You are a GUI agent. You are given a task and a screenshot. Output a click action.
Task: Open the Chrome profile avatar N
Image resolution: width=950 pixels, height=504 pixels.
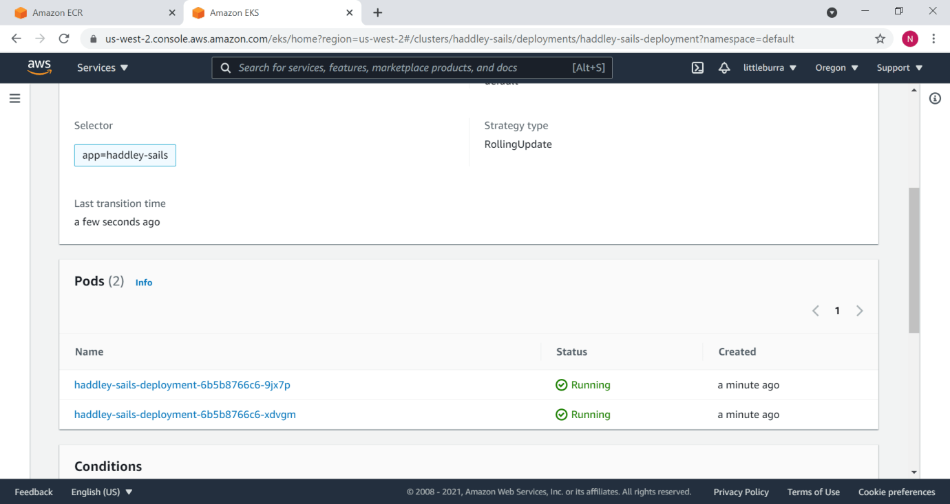(x=910, y=39)
